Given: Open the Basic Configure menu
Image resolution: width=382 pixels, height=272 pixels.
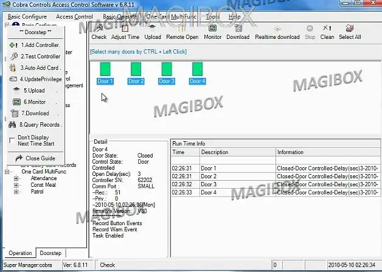Looking at the screenshot, I should (27, 17).
